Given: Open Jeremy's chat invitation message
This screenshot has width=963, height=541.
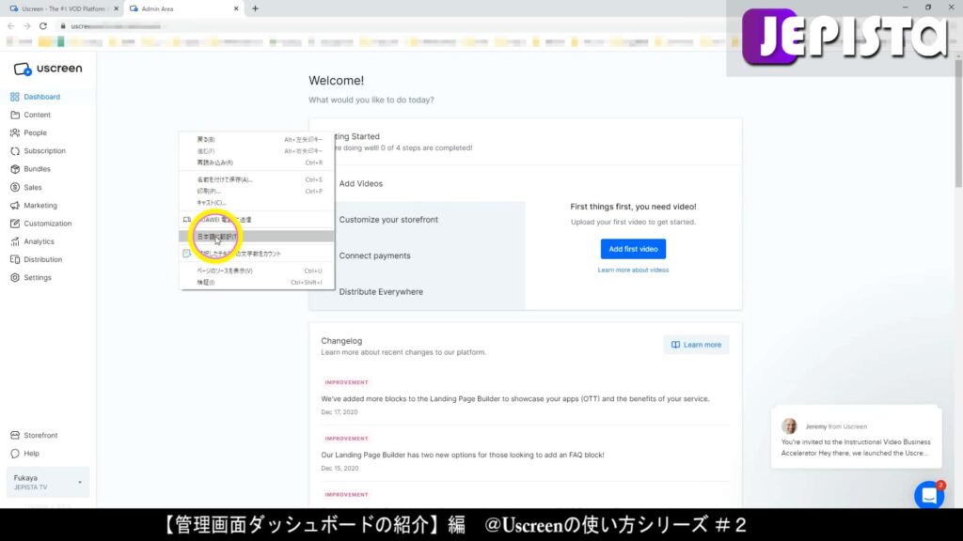Looking at the screenshot, I should pyautogui.click(x=856, y=438).
